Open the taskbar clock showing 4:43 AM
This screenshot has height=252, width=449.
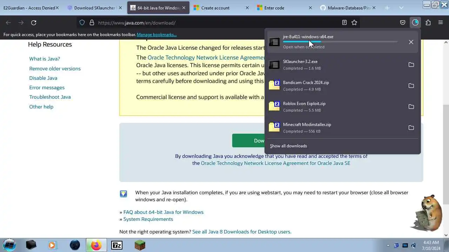(430, 245)
